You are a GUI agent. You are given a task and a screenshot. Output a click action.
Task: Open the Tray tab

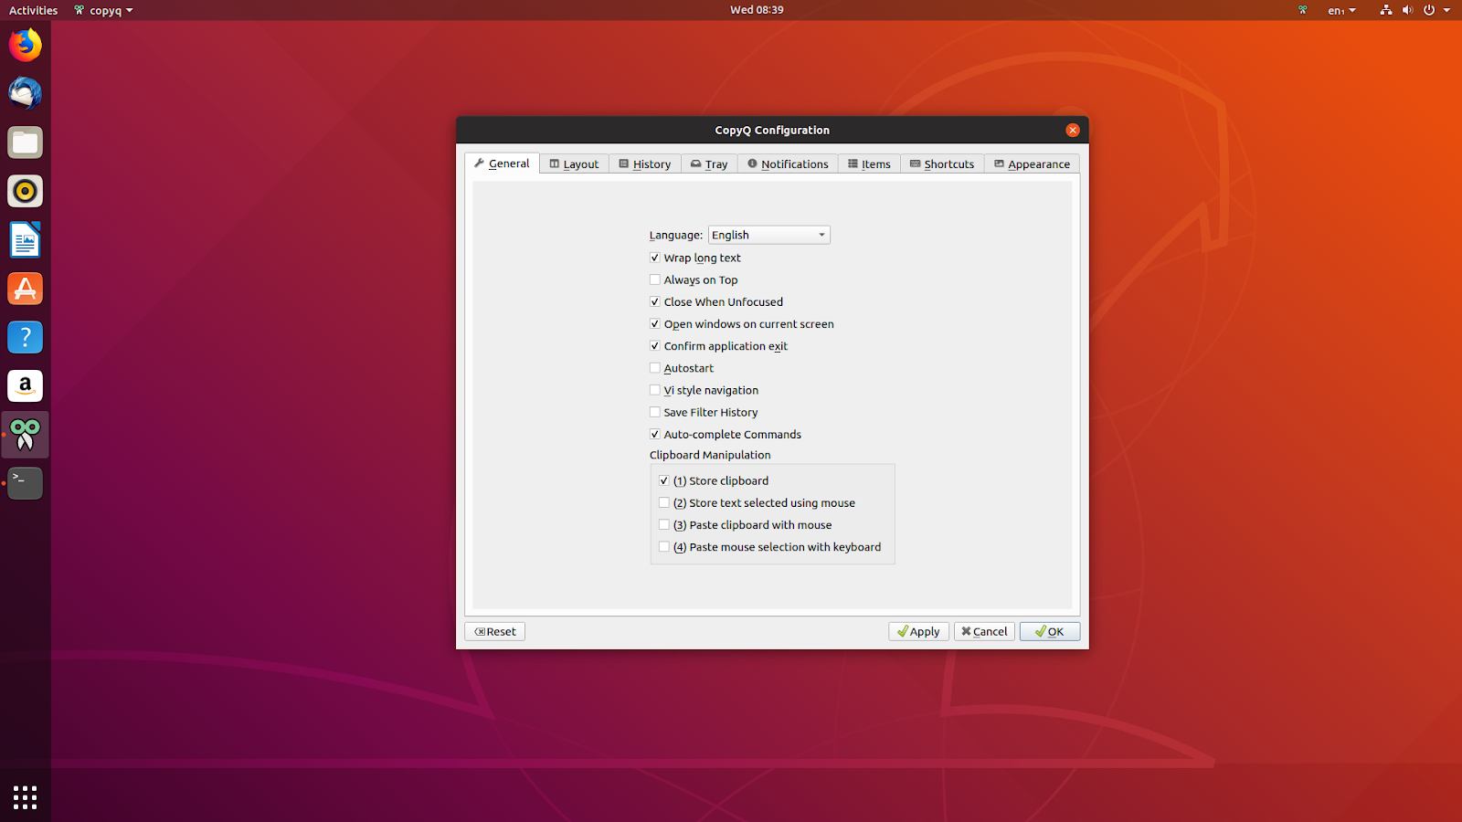709,163
